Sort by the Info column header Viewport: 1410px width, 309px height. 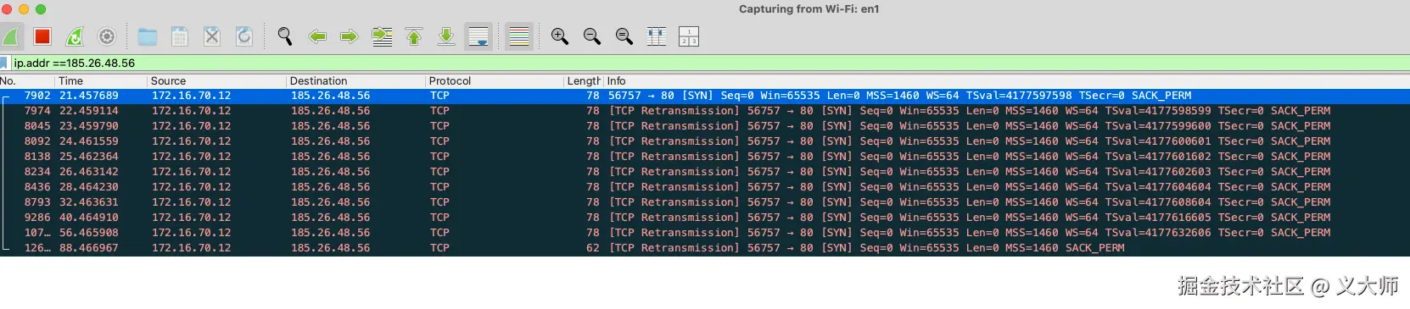tap(1006, 80)
